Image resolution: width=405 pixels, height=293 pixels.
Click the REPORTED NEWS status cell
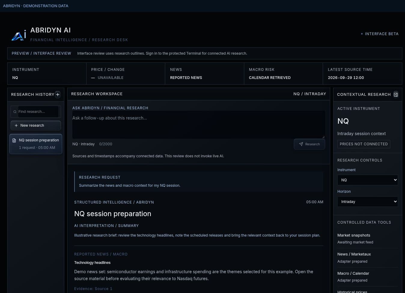point(205,74)
